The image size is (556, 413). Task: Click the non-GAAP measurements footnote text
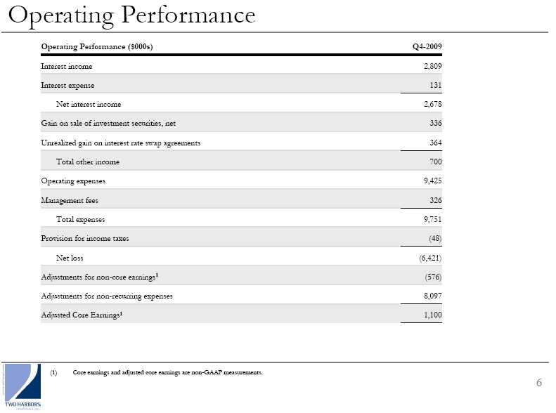point(167,372)
